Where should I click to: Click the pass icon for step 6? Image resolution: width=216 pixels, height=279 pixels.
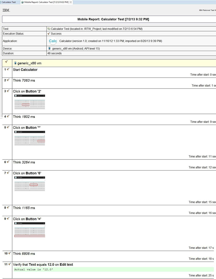[x=8, y=162]
